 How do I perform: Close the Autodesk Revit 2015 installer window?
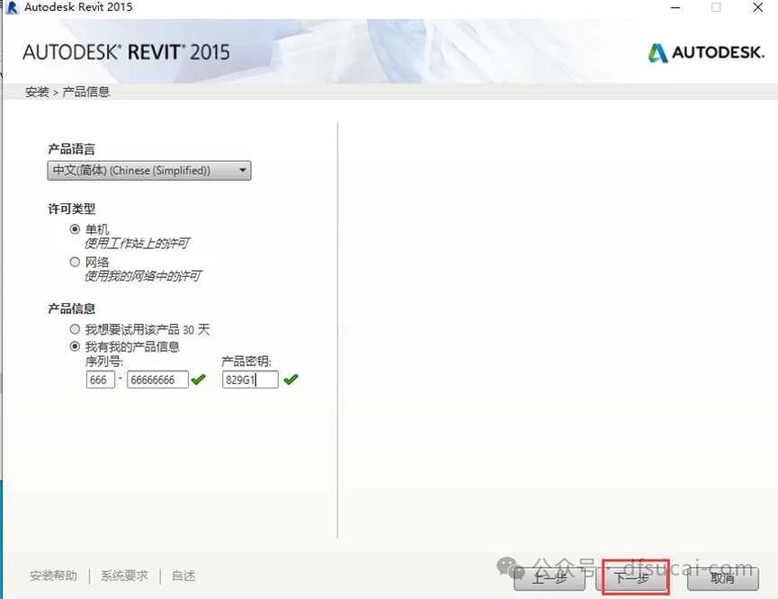(757, 7)
